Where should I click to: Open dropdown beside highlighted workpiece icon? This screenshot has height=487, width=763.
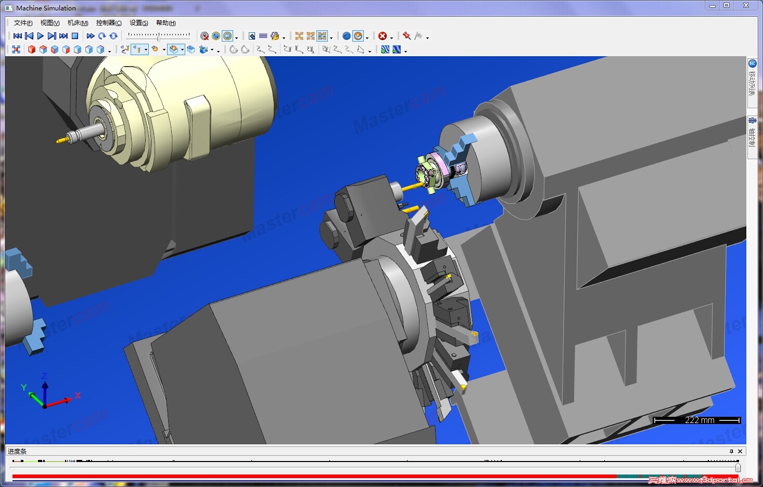pos(182,49)
